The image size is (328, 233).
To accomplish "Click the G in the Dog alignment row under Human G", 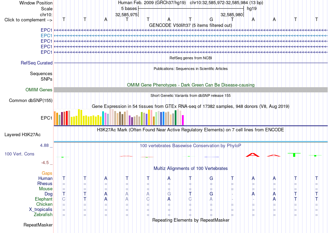I will (211, 194).
